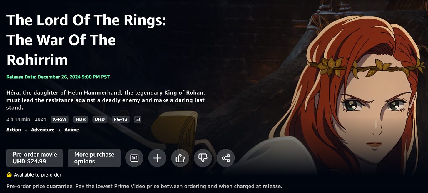Image resolution: width=428 pixels, height=193 pixels.
Task: Open More purchase options
Action: pyautogui.click(x=94, y=158)
